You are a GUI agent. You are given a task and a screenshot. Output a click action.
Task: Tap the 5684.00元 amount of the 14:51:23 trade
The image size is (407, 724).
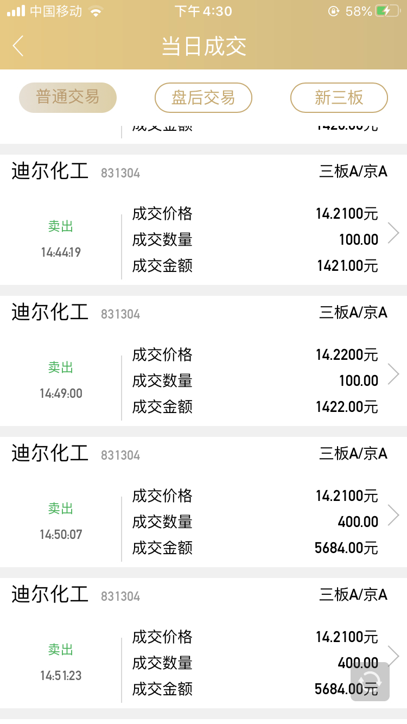click(x=346, y=689)
